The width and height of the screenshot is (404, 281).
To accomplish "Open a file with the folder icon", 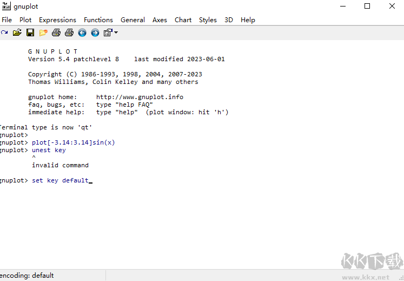I will 17,32.
